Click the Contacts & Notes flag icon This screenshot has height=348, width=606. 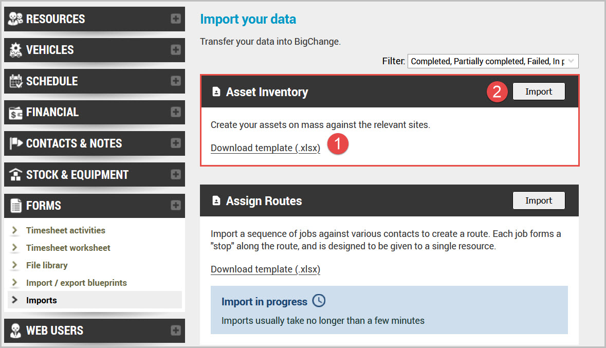(16, 143)
